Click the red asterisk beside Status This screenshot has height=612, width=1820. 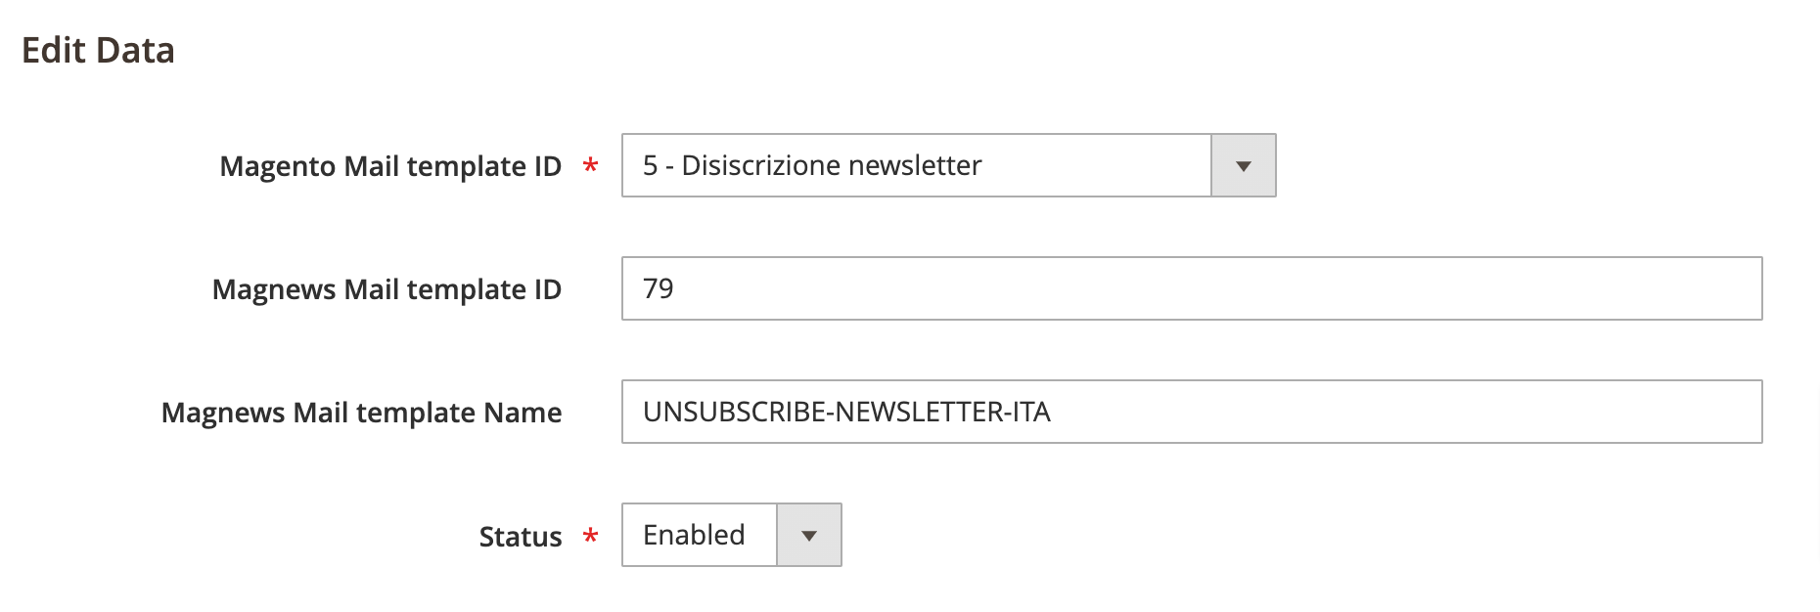point(590,535)
